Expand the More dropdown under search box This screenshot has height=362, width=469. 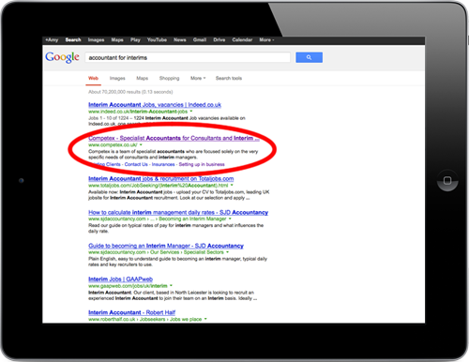coord(198,78)
